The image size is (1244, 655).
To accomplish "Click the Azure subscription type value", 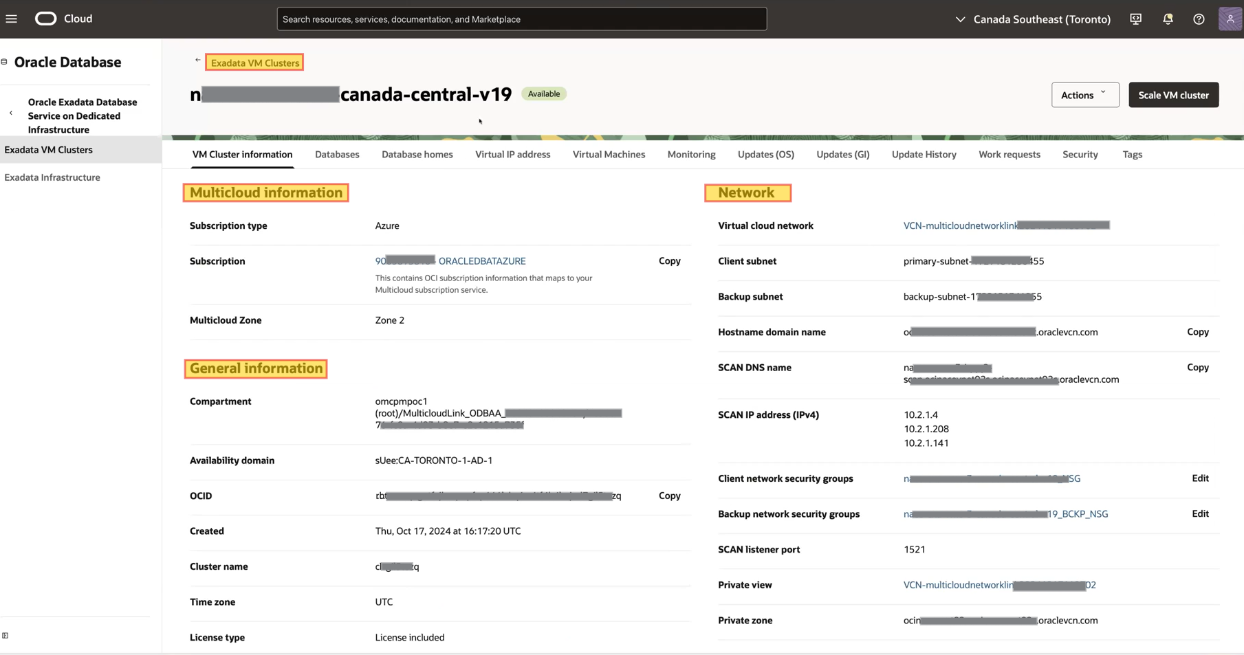I will point(387,225).
